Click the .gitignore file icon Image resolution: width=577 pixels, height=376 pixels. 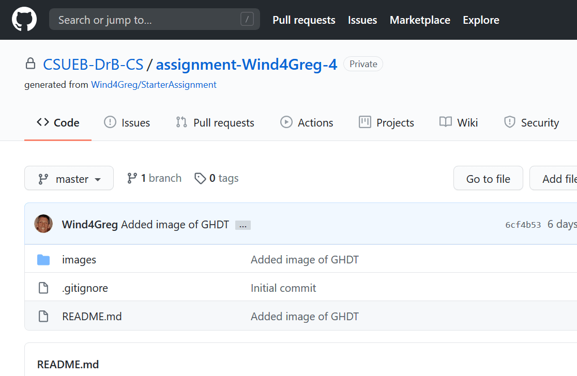click(x=43, y=288)
